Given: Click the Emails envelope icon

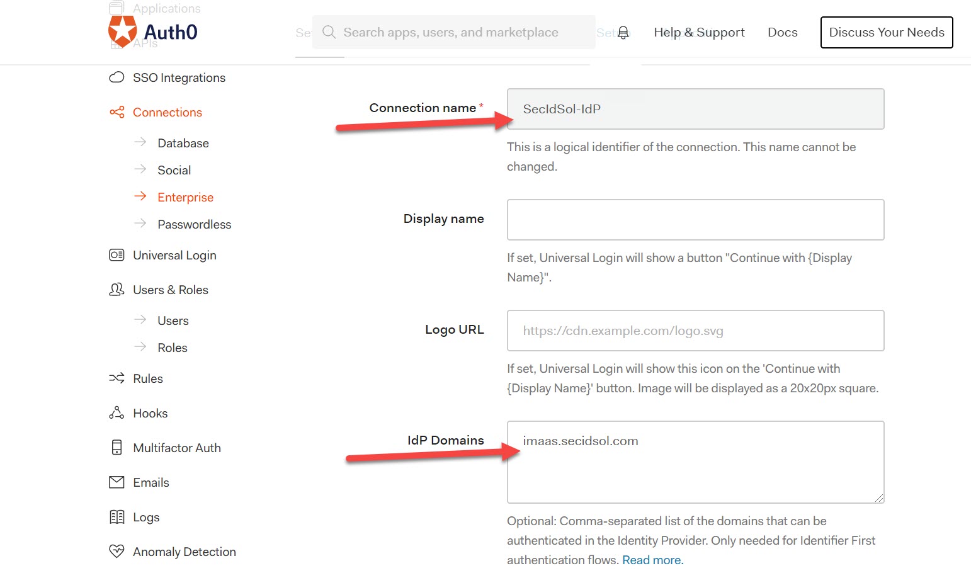Looking at the screenshot, I should tap(117, 482).
